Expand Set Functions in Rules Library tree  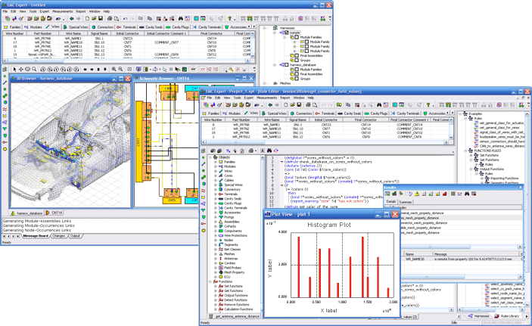[471, 155]
